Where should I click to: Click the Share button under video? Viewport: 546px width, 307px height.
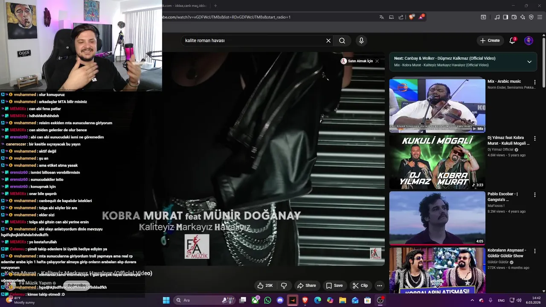[x=307, y=286]
